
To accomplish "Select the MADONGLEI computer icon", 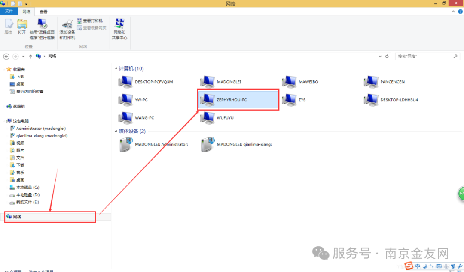I will tap(220, 82).
